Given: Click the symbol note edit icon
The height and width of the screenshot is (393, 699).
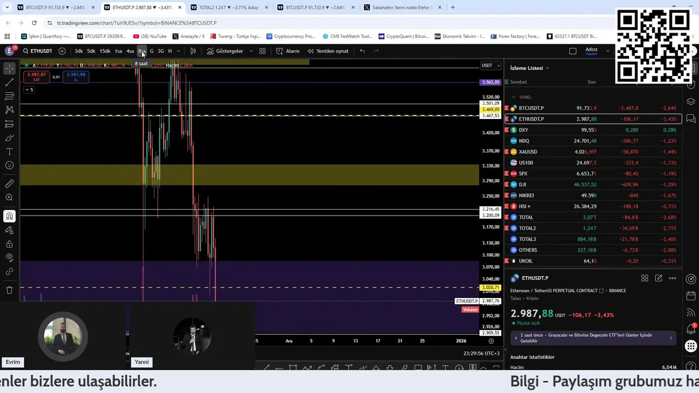Looking at the screenshot, I should [x=659, y=278].
